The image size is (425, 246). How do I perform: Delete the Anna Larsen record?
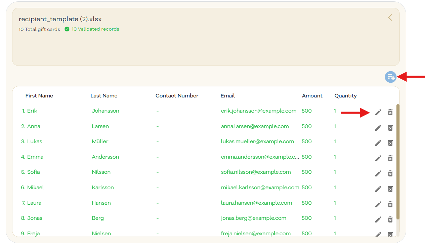tap(390, 128)
